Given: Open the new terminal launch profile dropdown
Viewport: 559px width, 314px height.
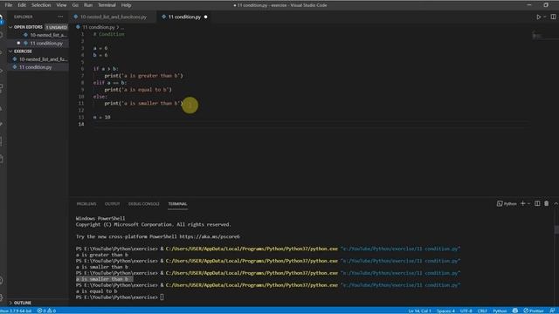Looking at the screenshot, I should [528, 203].
